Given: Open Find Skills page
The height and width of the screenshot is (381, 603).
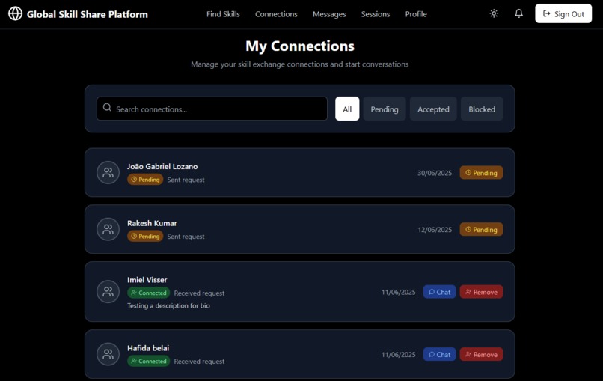Looking at the screenshot, I should [223, 14].
